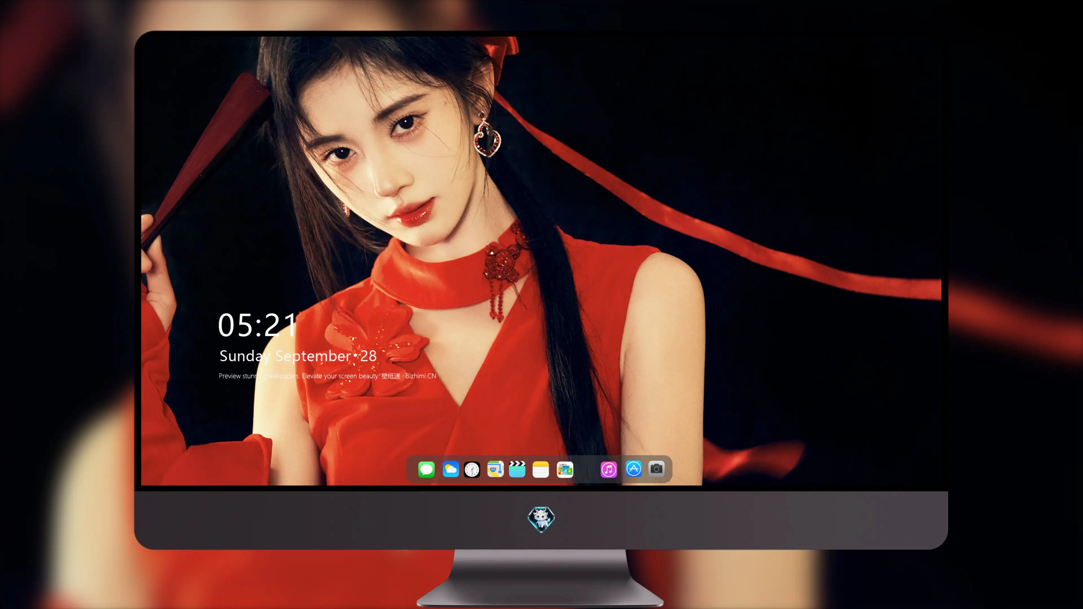Open the Photos collage app icon
Screen dimensions: 1083x609
click(x=565, y=469)
